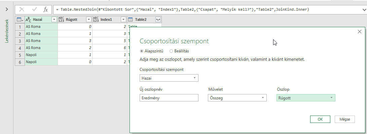Click the formula bar confirm checkmark icon

[x=35, y=10]
